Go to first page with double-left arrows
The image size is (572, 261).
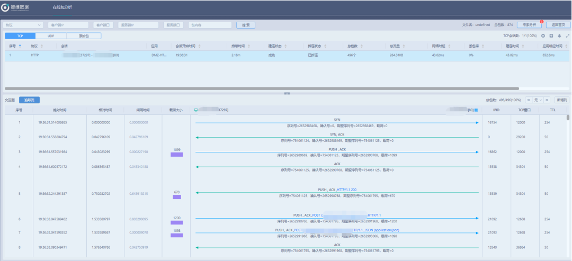(528, 100)
